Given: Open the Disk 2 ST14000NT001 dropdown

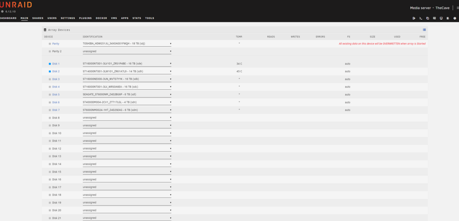Looking at the screenshot, I should [x=127, y=72].
